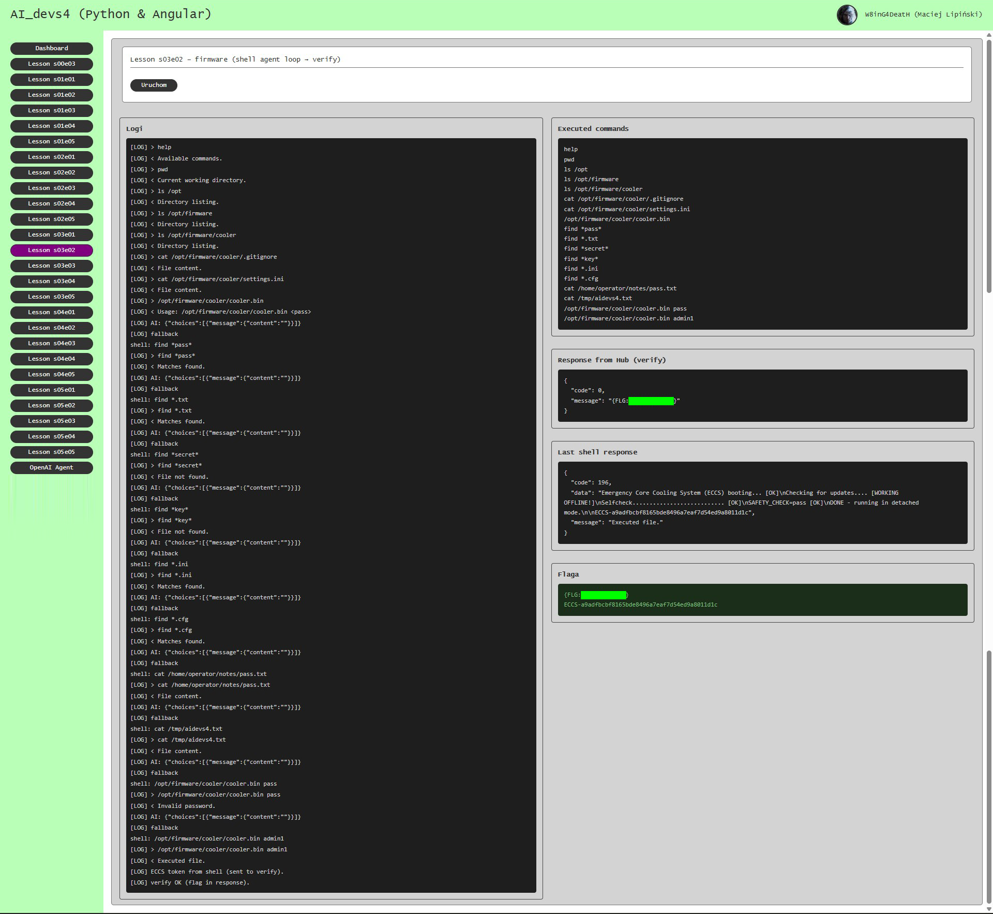The image size is (993, 914).
Task: Open Lesson s00e03 in sidebar
Action: click(52, 64)
